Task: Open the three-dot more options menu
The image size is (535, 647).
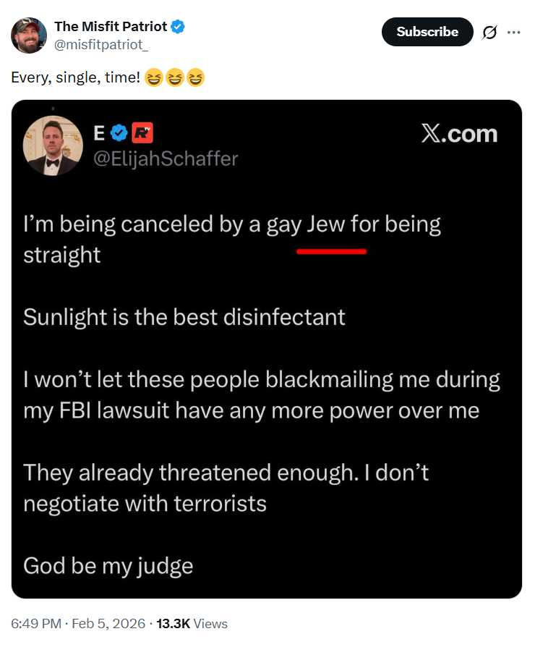Action: tap(514, 32)
